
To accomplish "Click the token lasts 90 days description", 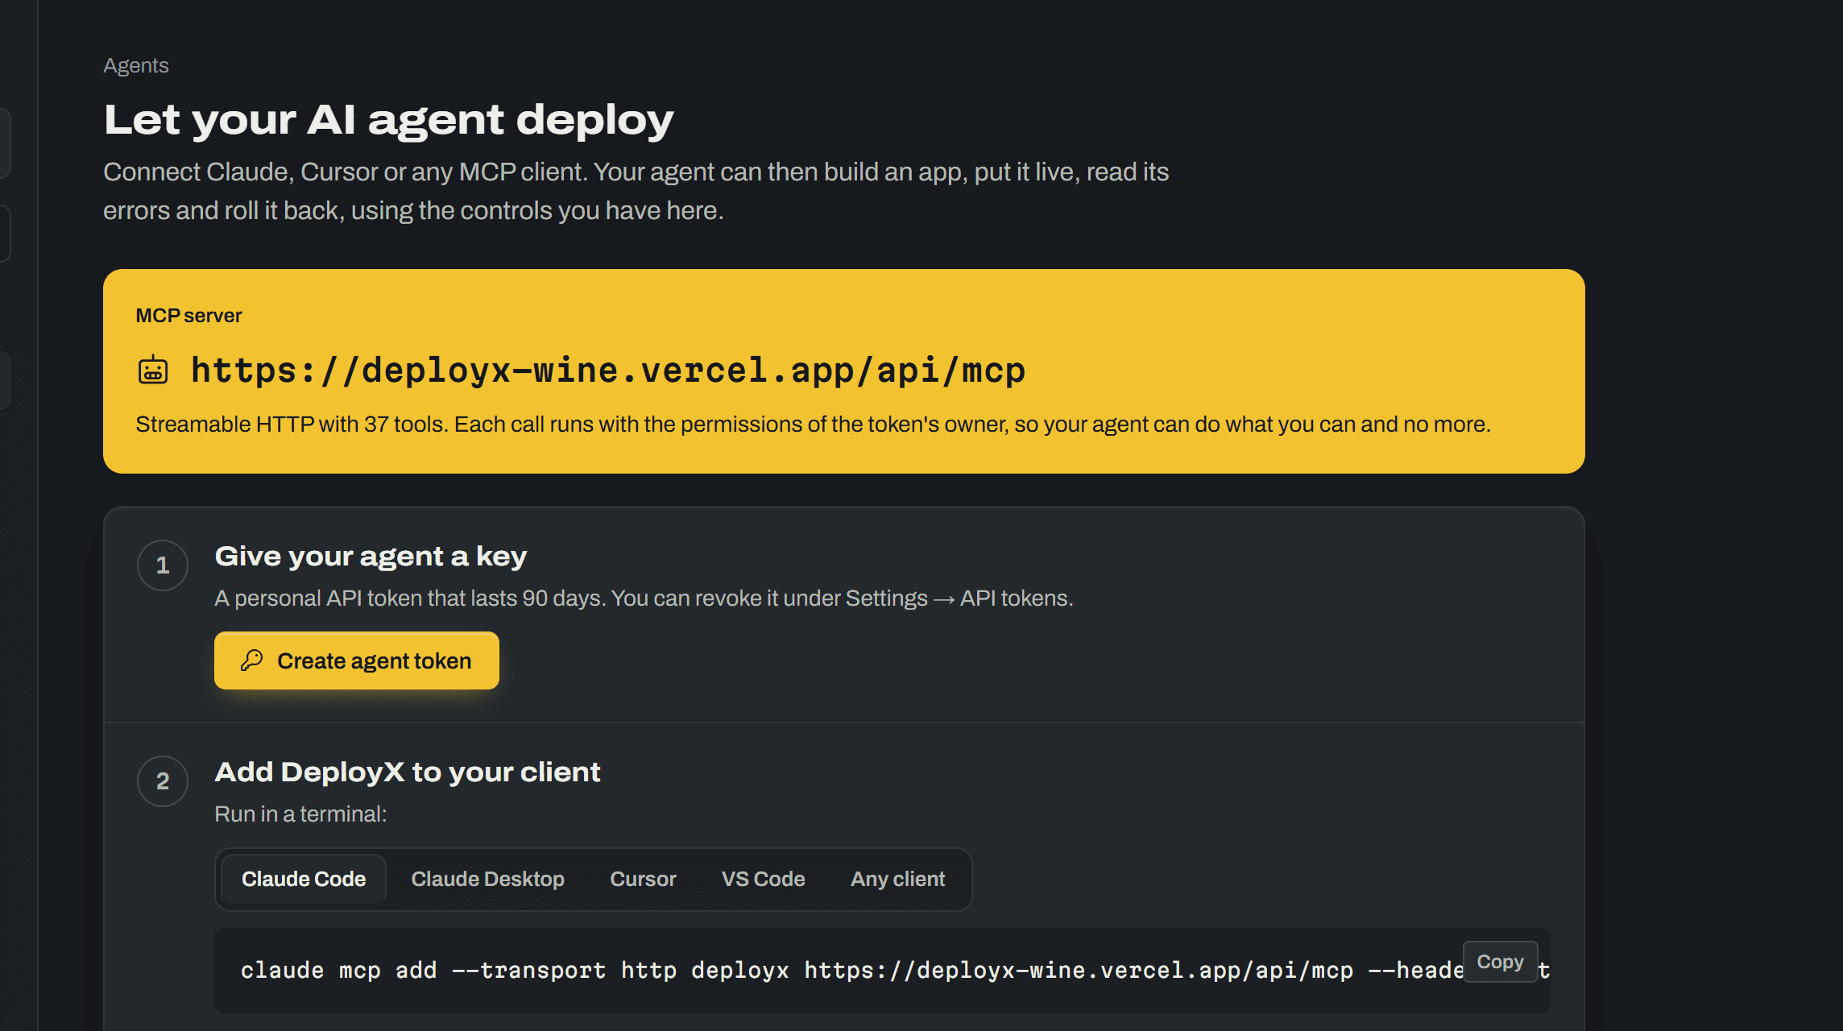I will point(644,598).
